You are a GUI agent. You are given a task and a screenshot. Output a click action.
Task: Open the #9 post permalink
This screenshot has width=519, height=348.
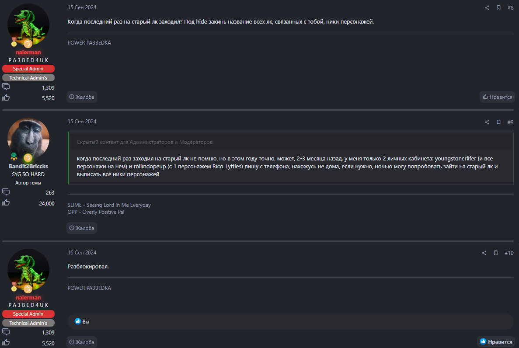click(510, 122)
